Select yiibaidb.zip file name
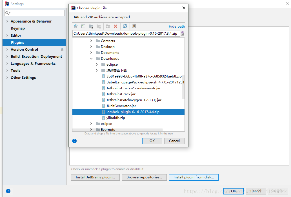The width and height of the screenshot is (291, 197). click(115, 118)
